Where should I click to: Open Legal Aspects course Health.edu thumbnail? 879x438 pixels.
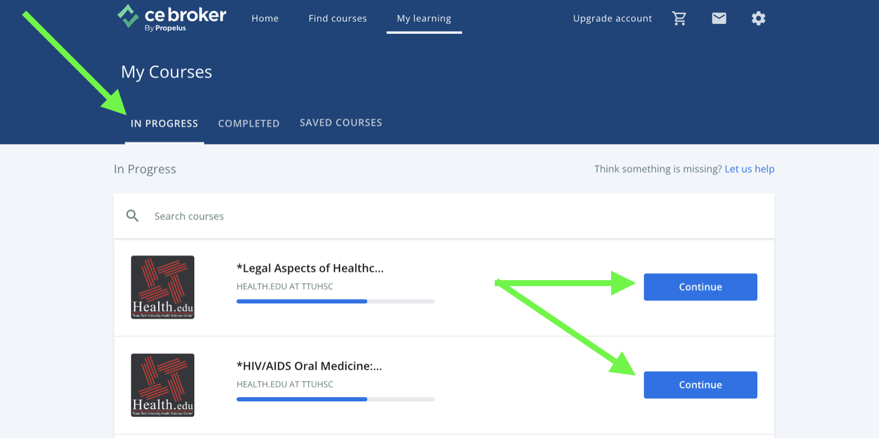pyautogui.click(x=163, y=287)
